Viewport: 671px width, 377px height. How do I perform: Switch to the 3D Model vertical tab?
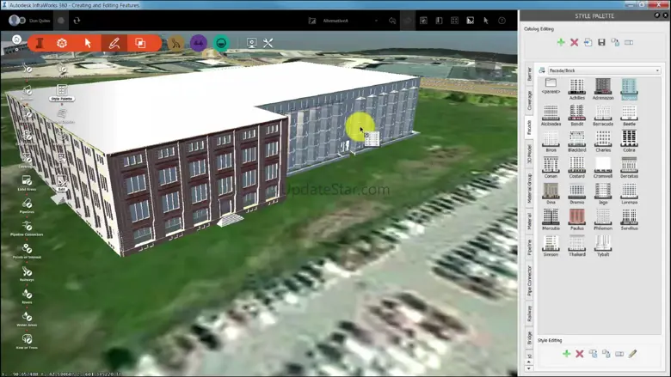point(529,154)
